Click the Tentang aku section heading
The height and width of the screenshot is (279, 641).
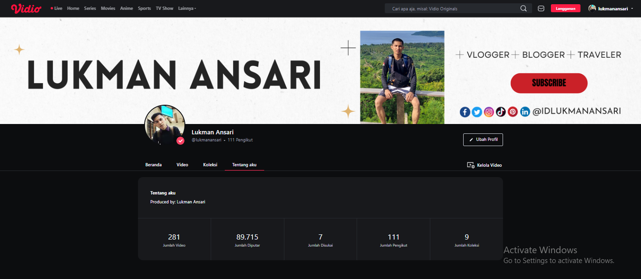163,193
